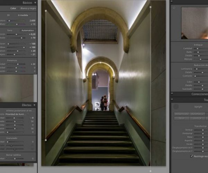Toggle the Detail panel switch at top right

(172, 2)
